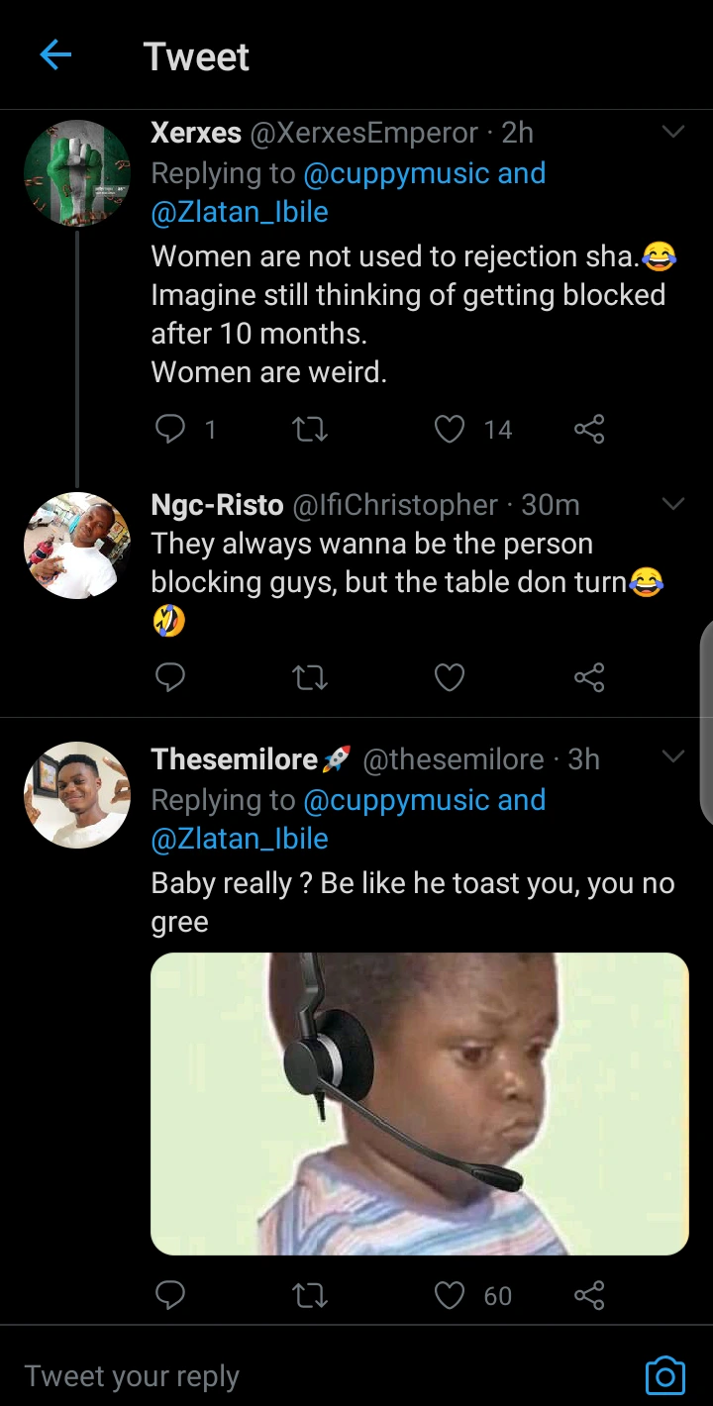Open dropdown arrow on Thesemilore's tweet
Image resolution: width=713 pixels, height=1406 pixels.
tap(673, 758)
